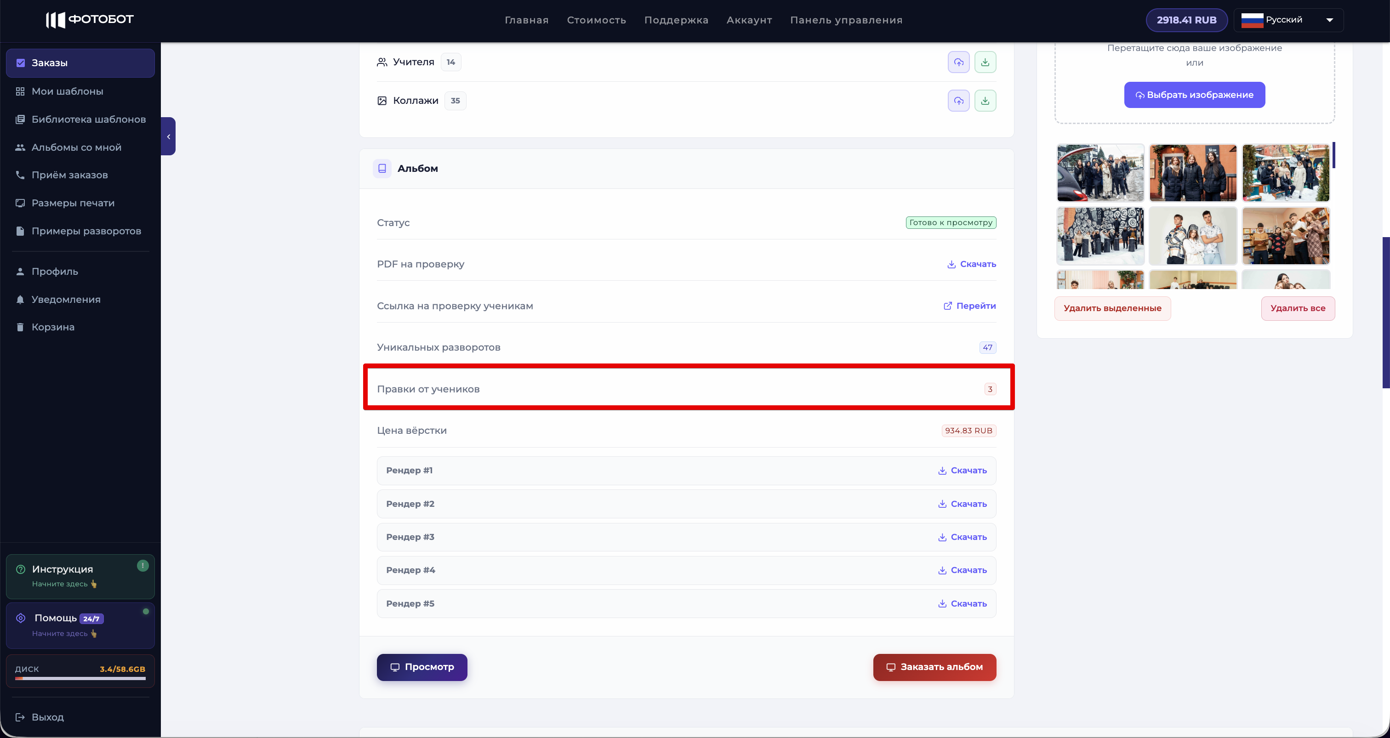Click the 14 count badge beside Учителя
Viewport: 1390px width, 738px height.
coord(450,62)
